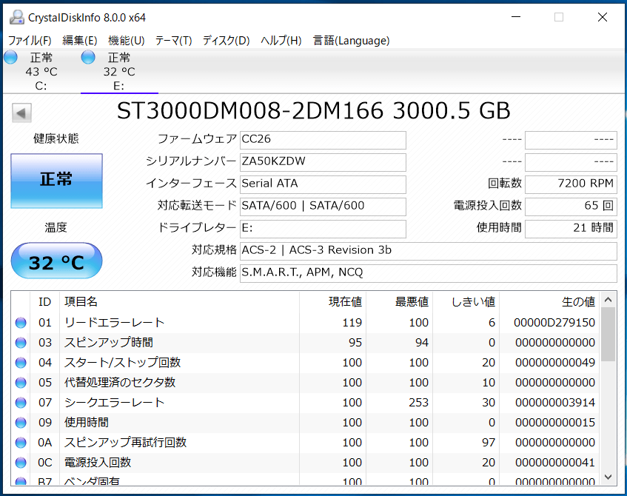Click the ID column header

tap(44, 302)
